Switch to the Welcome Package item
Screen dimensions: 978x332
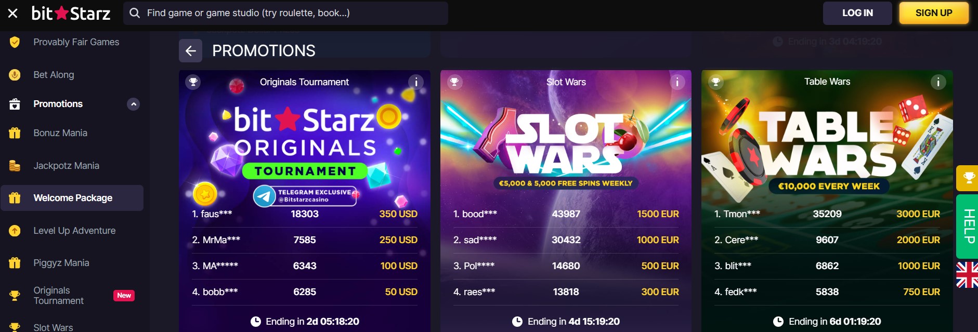pos(73,198)
